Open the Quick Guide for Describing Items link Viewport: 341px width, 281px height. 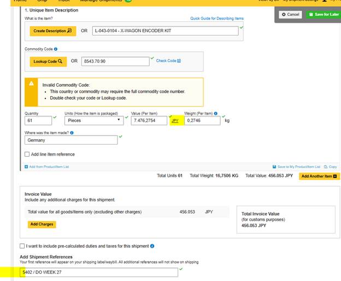coord(217,19)
